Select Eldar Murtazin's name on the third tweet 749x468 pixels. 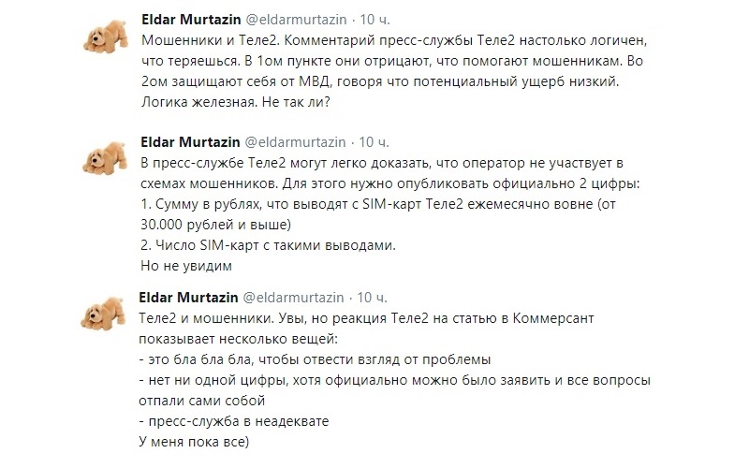(x=186, y=297)
